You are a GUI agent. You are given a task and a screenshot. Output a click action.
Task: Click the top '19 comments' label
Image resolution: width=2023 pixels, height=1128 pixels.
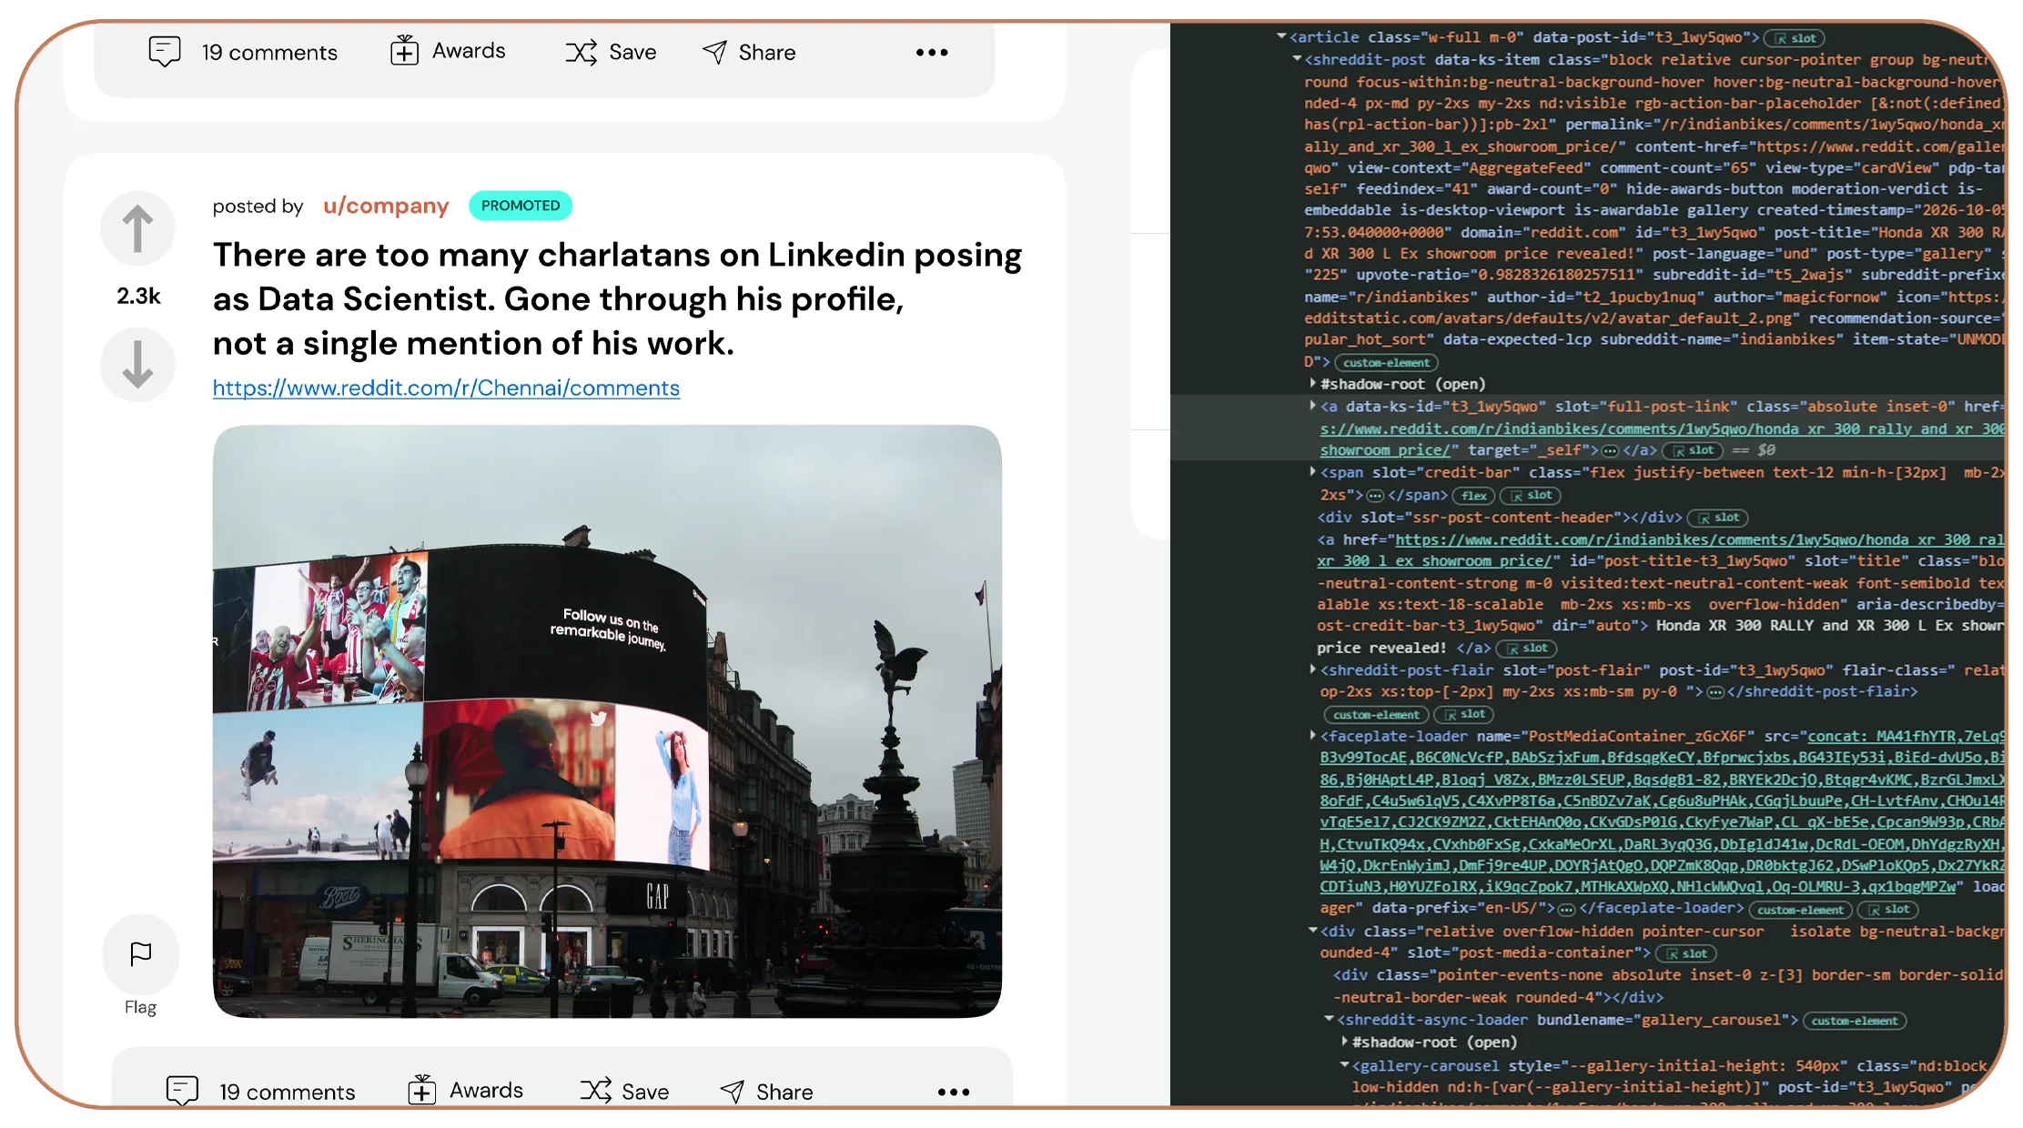click(269, 53)
